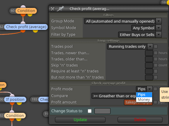Image resolution: width=169 pixels, height=126 pixels.
Task: Toggle hours checkbox for 'Trades, newer than...'
Action: (x=156, y=53)
